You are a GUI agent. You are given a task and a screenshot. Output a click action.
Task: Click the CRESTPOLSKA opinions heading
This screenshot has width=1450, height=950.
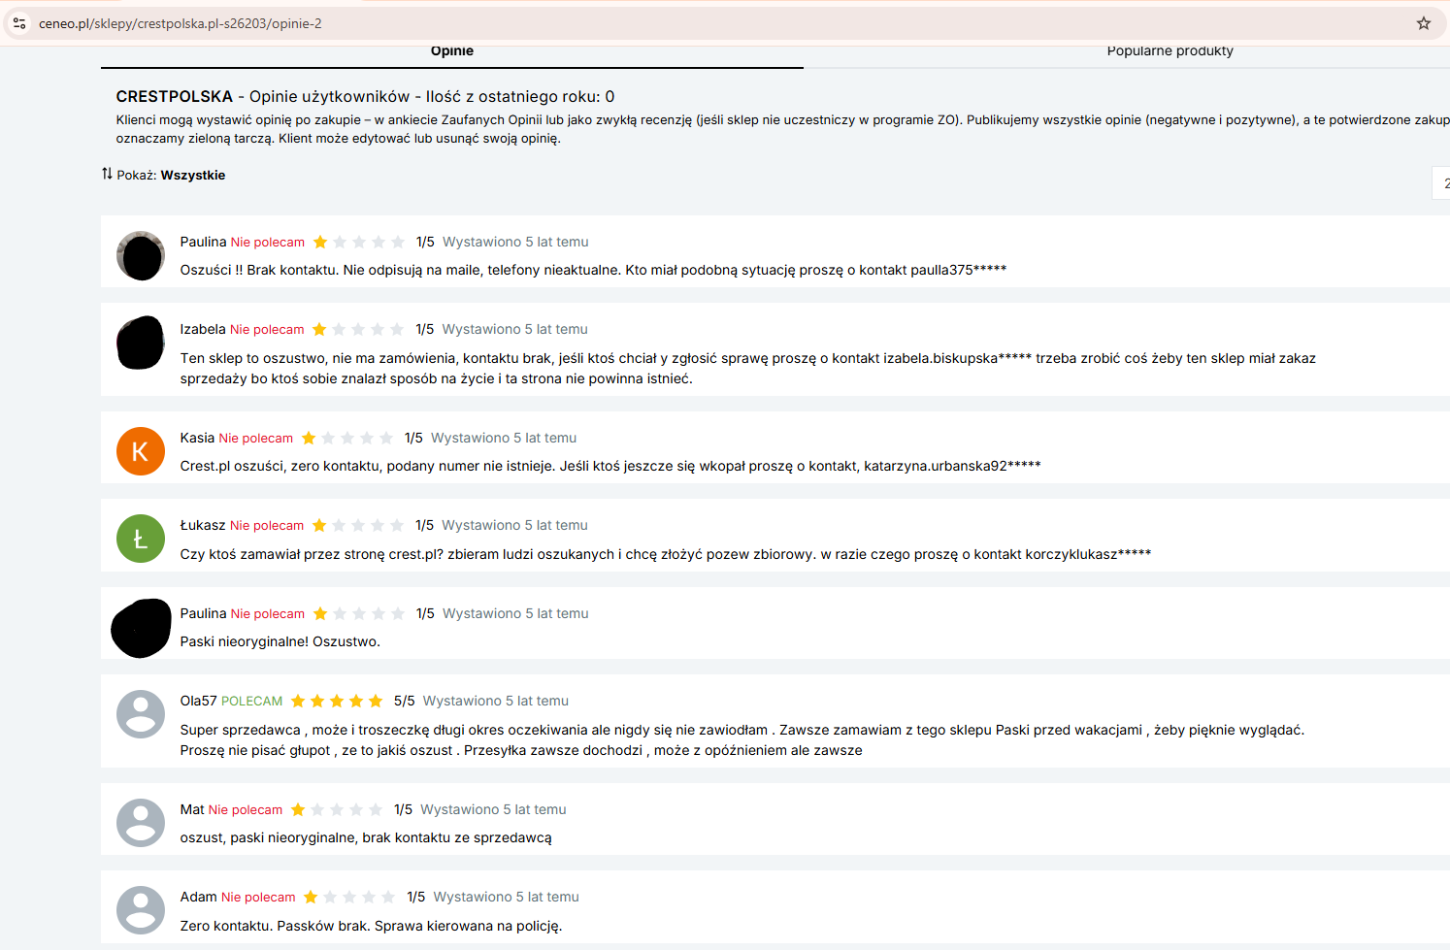click(x=365, y=97)
